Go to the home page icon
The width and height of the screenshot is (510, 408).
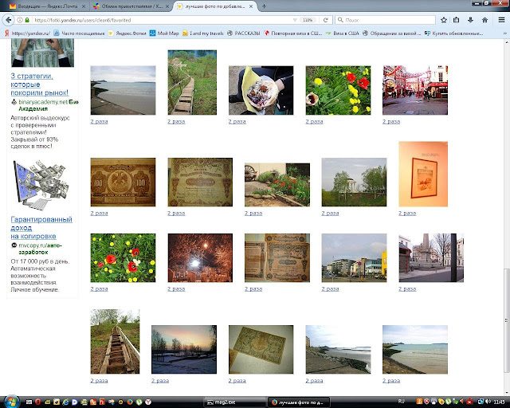pyautogui.click(x=484, y=20)
